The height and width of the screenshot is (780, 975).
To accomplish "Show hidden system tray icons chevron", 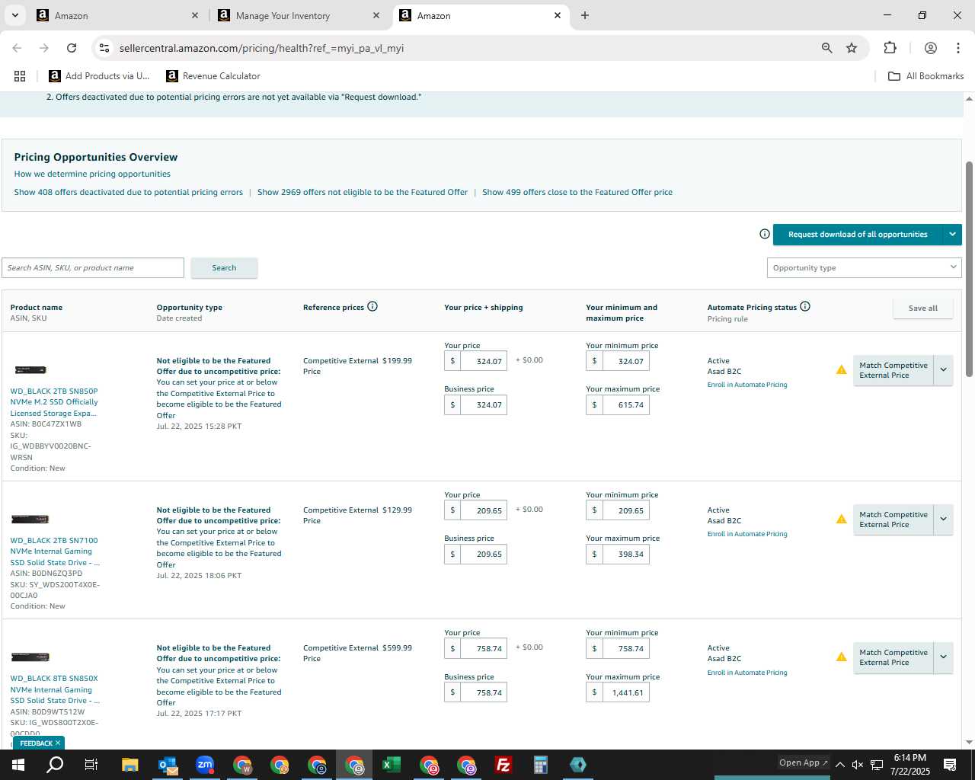I will click(840, 765).
